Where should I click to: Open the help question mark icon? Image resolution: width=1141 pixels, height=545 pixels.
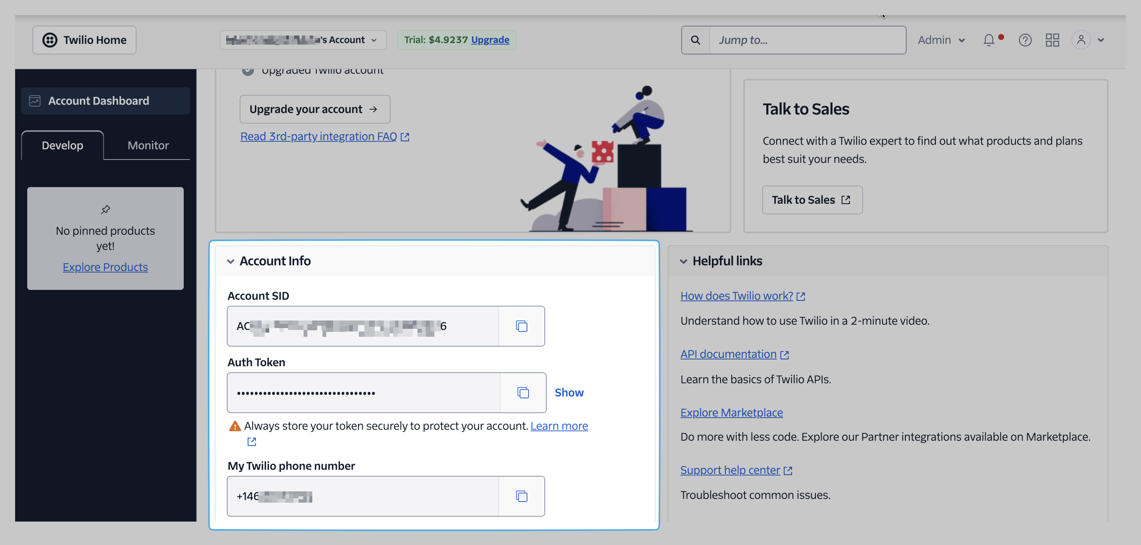(x=1025, y=40)
